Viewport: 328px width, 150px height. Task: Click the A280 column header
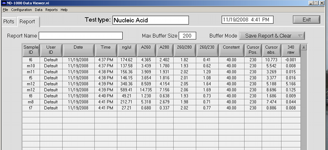pyautogui.click(x=164, y=50)
